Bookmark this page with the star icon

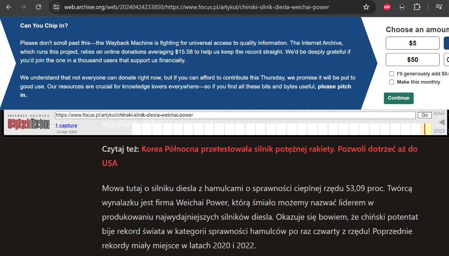pyautogui.click(x=366, y=7)
